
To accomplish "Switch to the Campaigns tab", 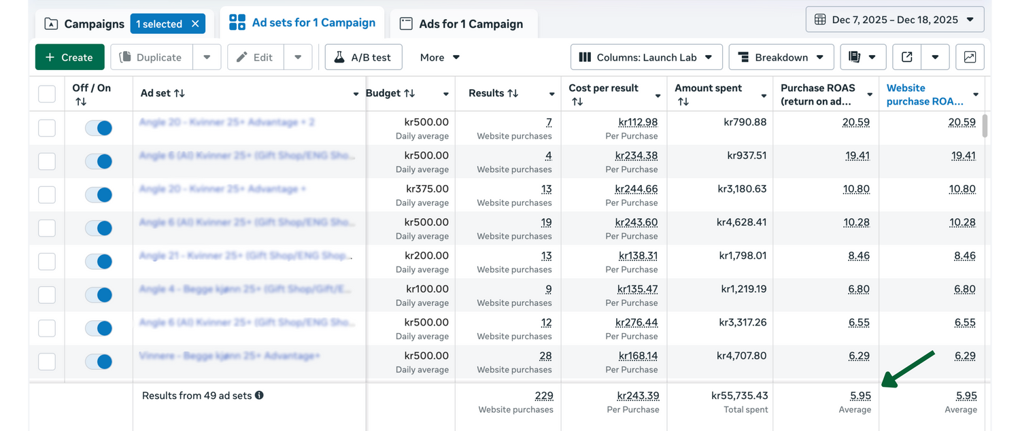I will [85, 24].
